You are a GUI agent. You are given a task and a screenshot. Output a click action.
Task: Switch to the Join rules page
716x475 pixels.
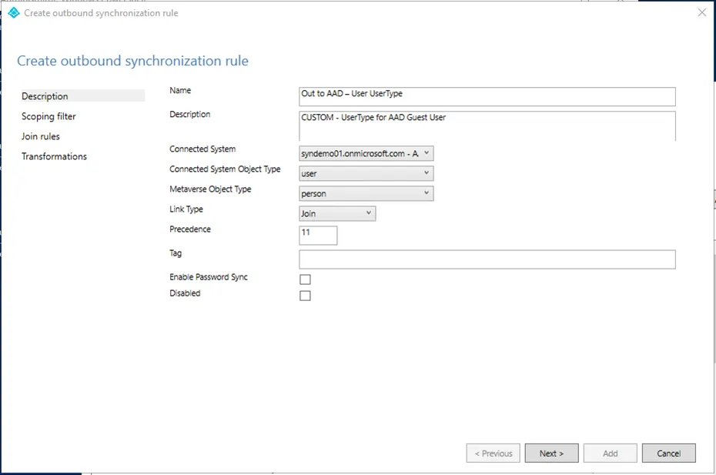click(x=41, y=136)
